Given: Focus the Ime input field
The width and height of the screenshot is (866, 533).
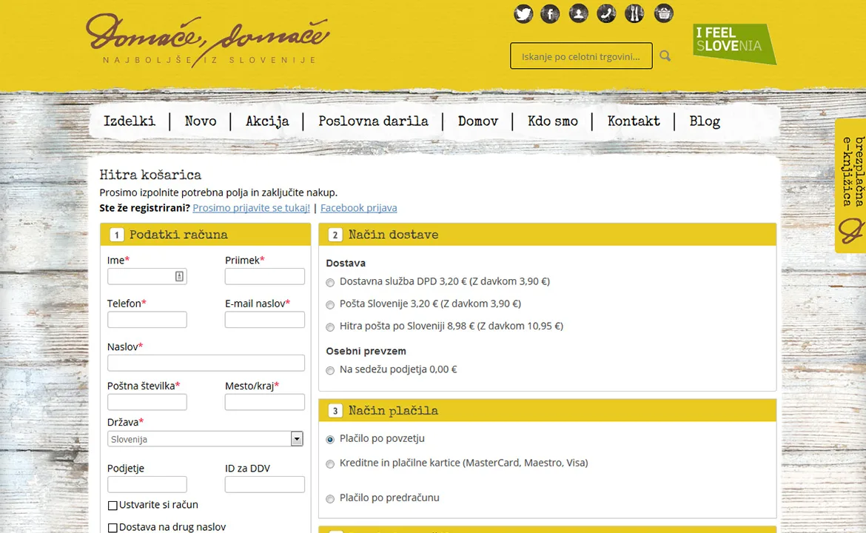Looking at the screenshot, I should click(147, 276).
